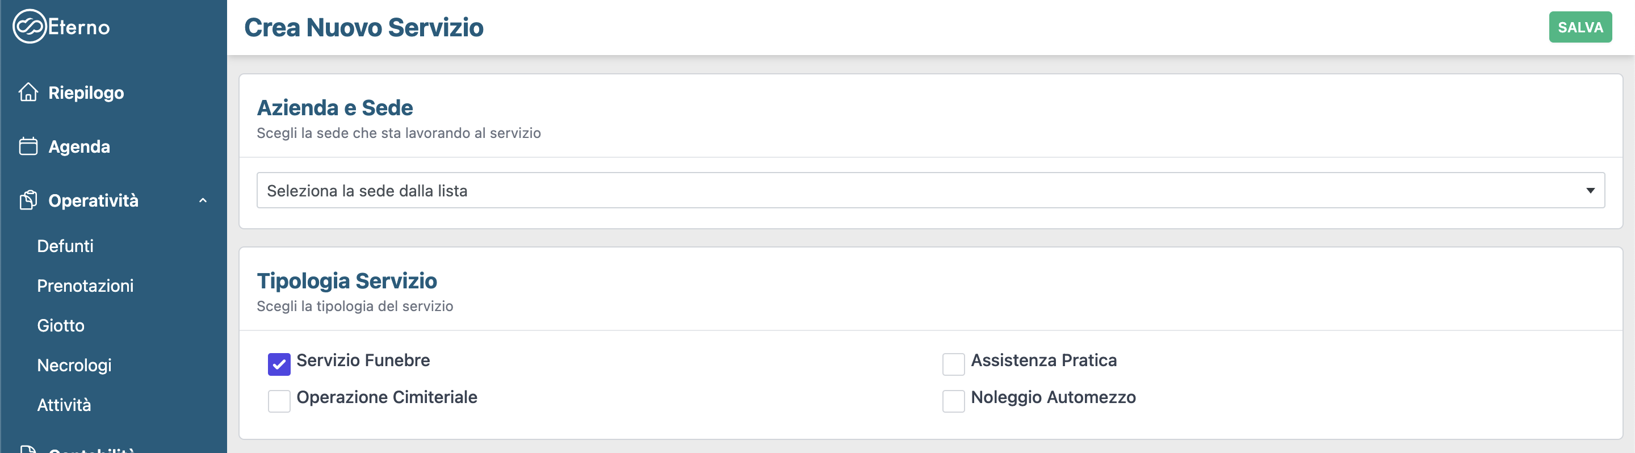Enable the Operazione Cimiteriale checkbox

[279, 401]
